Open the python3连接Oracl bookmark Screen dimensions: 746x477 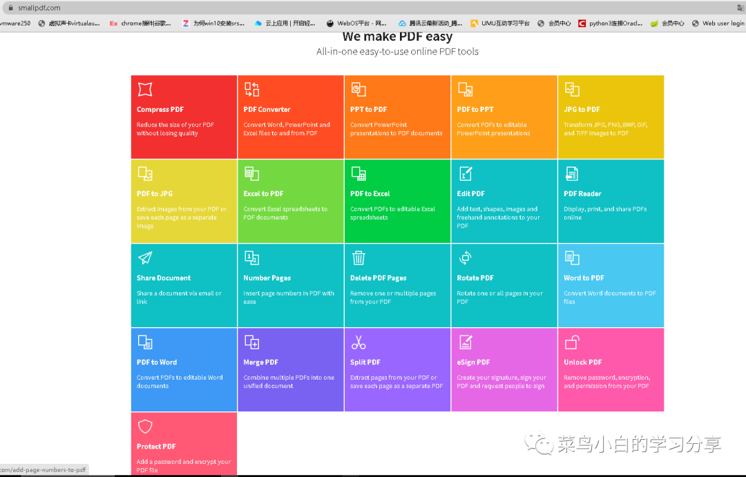coord(611,23)
